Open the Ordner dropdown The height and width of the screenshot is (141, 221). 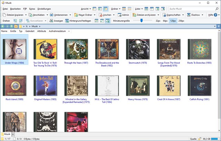pyautogui.click(x=116, y=9)
